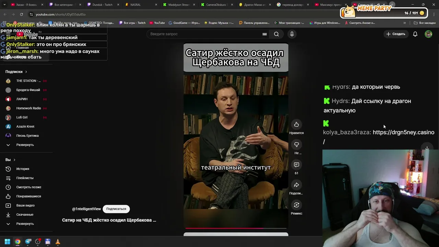
Task: Open a new Chrome tab
Action: [392, 5]
